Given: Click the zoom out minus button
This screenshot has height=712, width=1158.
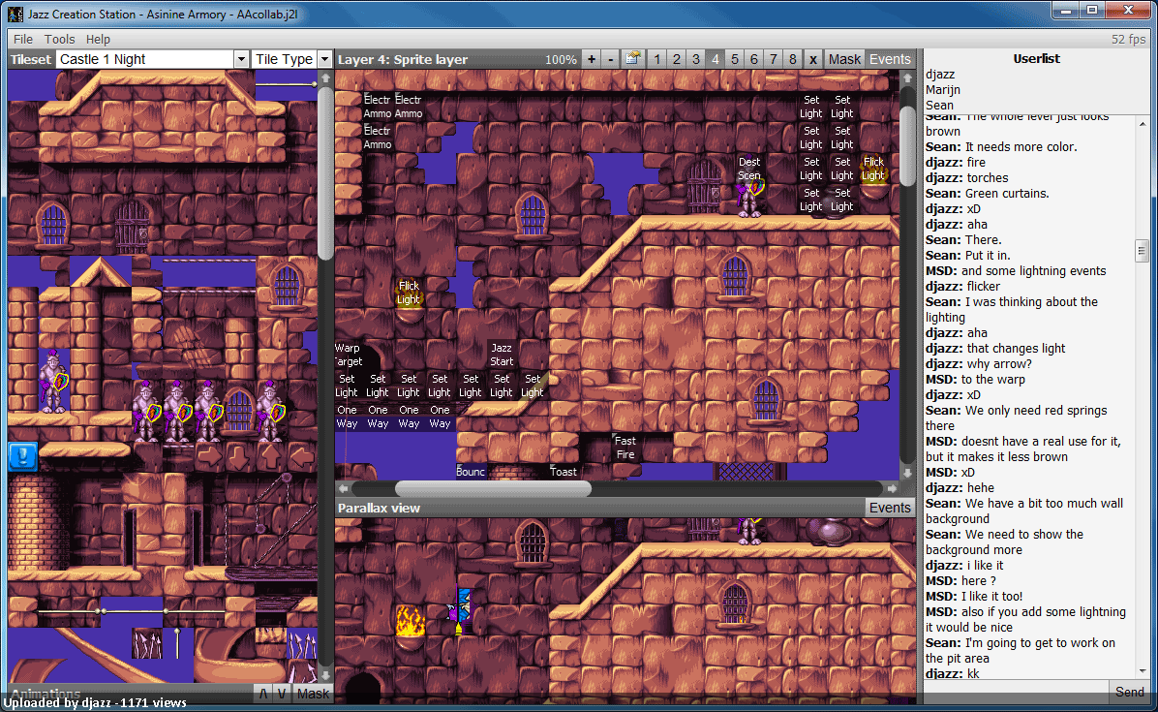Looking at the screenshot, I should click(x=611, y=59).
